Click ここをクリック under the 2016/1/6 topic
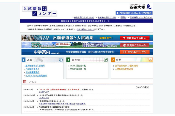Screen dimensions: 175x116 click(x=44, y=92)
